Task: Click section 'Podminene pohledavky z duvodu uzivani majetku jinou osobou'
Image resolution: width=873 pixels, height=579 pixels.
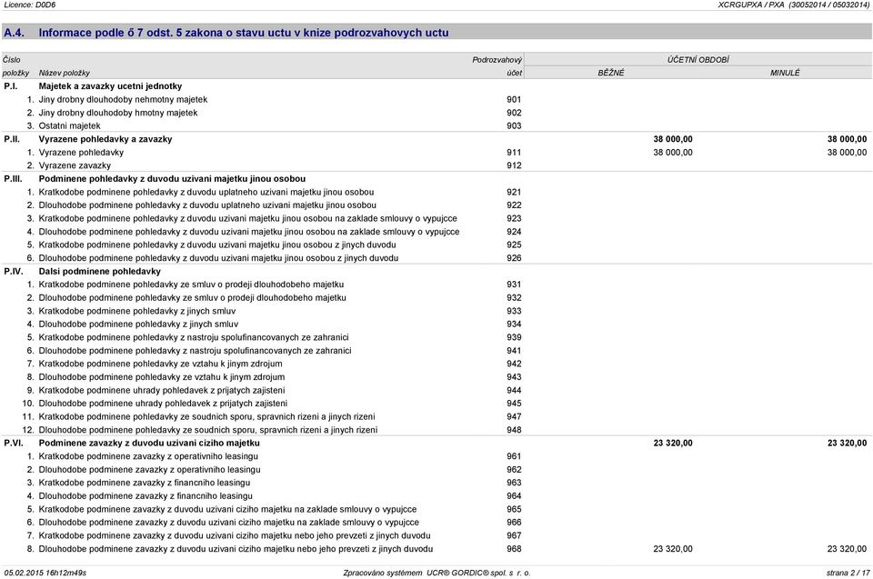Action: point(172,179)
